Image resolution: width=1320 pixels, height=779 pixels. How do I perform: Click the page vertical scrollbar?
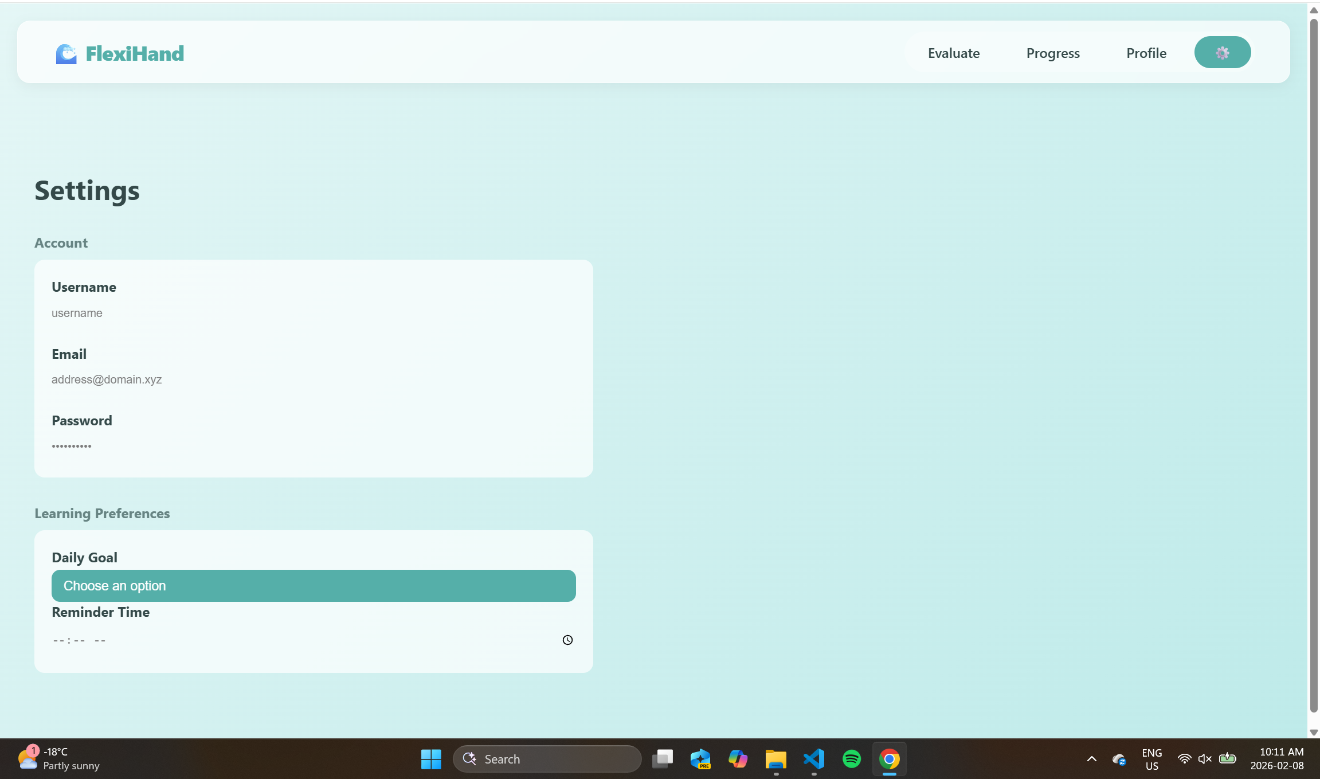point(1314,367)
